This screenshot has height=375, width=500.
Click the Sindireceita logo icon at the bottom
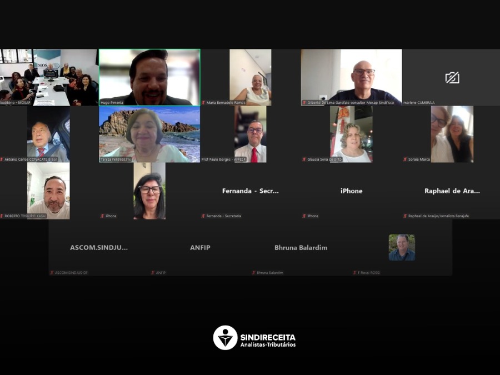[225, 337]
